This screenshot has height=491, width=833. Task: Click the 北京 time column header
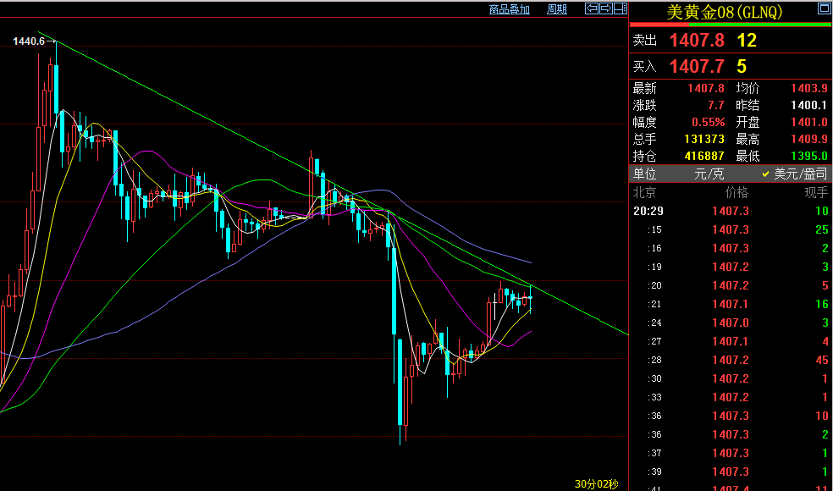[x=644, y=192]
